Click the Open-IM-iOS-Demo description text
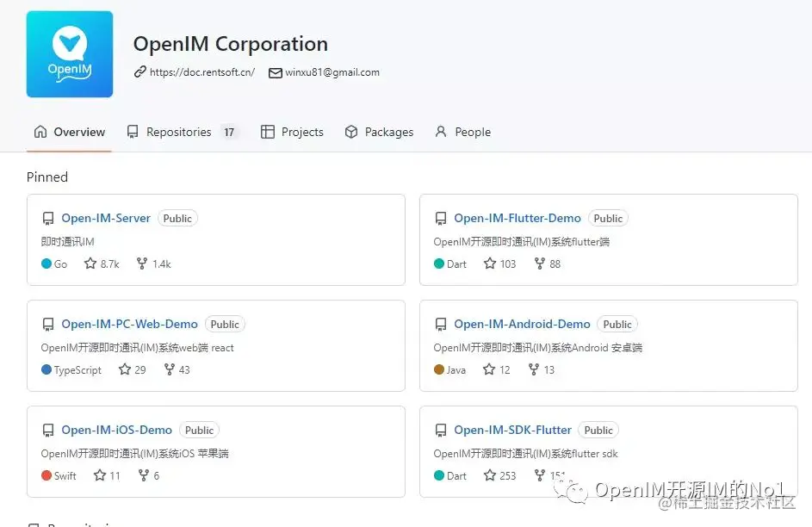This screenshot has height=527, width=812. point(134,454)
